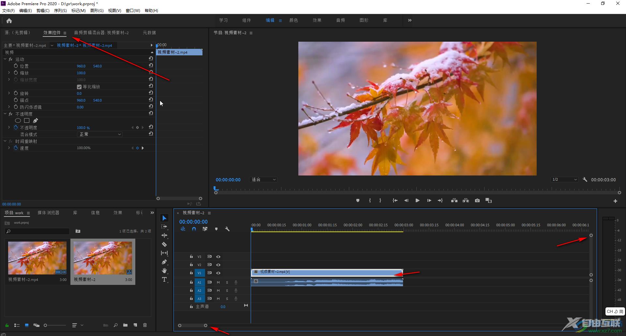Click the Lift button
626x336 pixels.
pyautogui.click(x=454, y=201)
